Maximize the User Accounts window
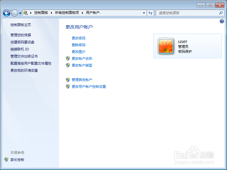Image resolution: width=227 pixels, height=170 pixels. coord(210,5)
